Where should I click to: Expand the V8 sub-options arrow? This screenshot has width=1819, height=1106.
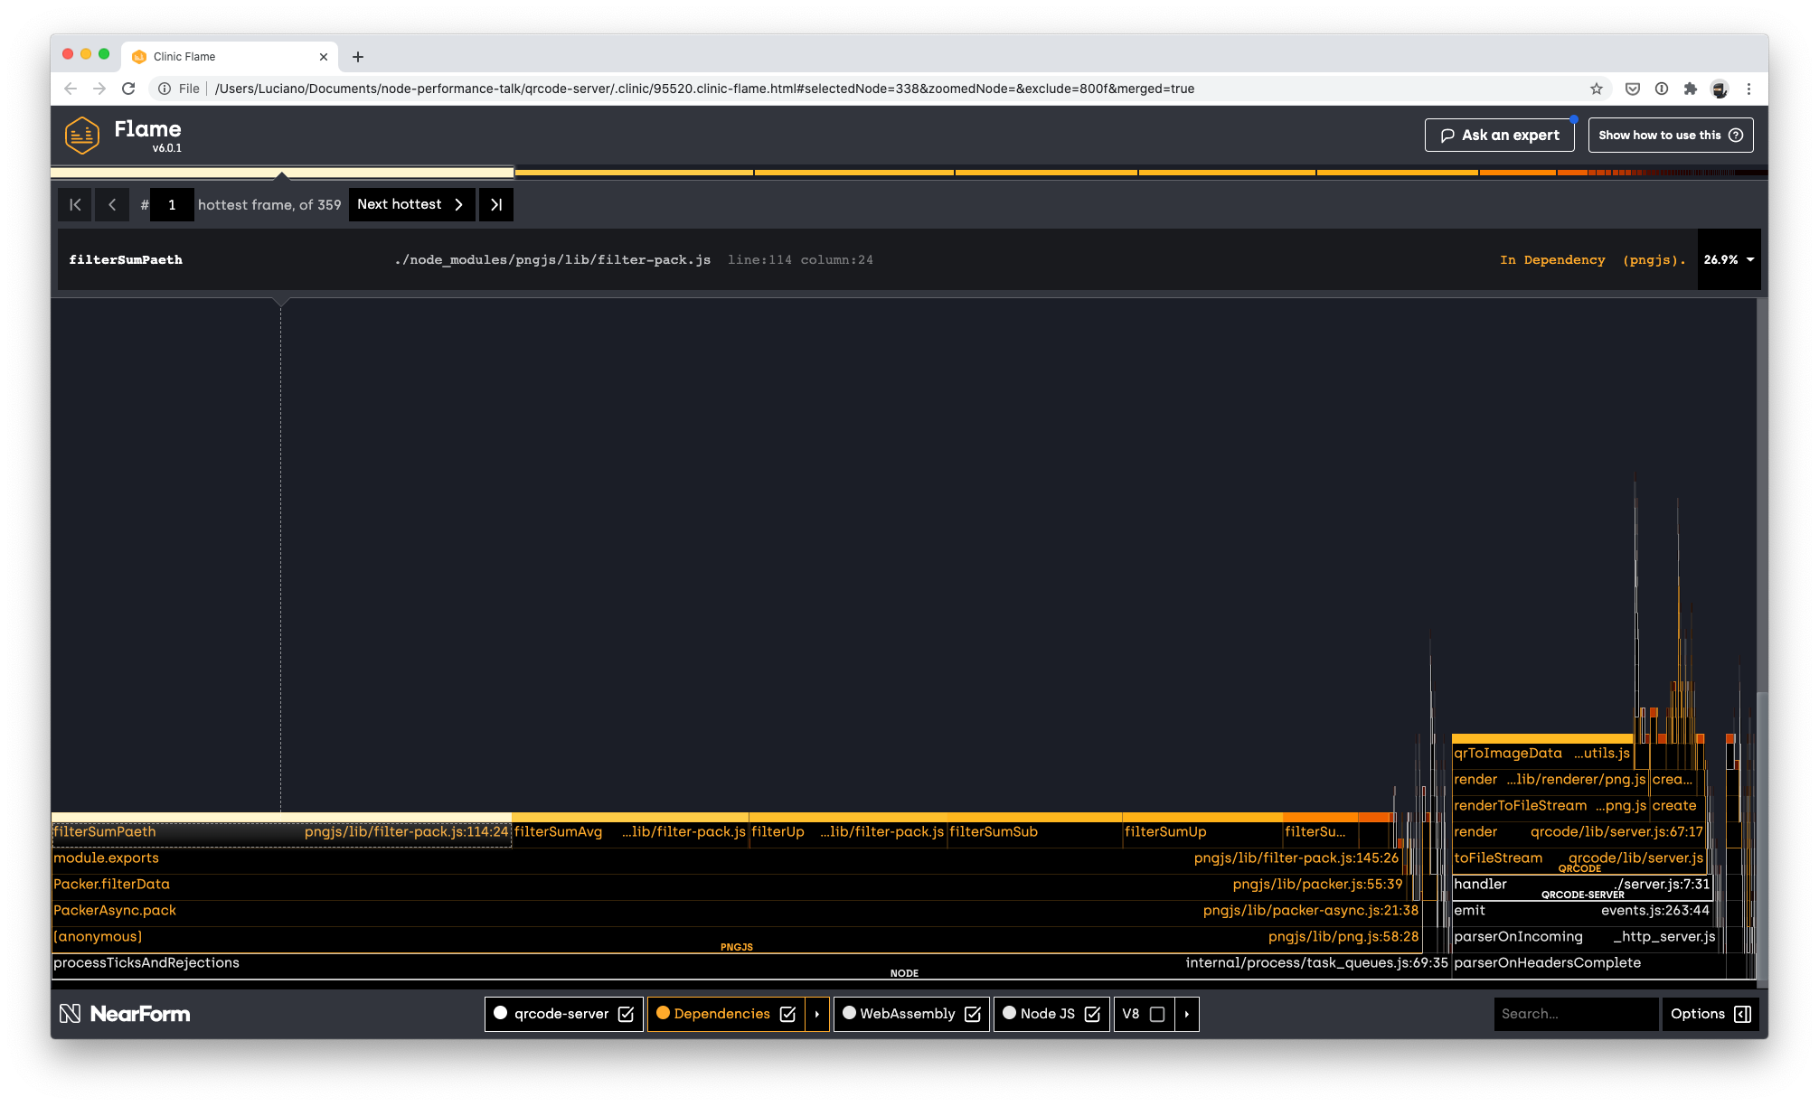1187,1014
